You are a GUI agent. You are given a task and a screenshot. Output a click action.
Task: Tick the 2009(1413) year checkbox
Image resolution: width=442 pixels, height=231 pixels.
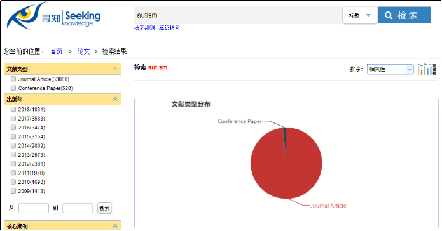[13, 191]
